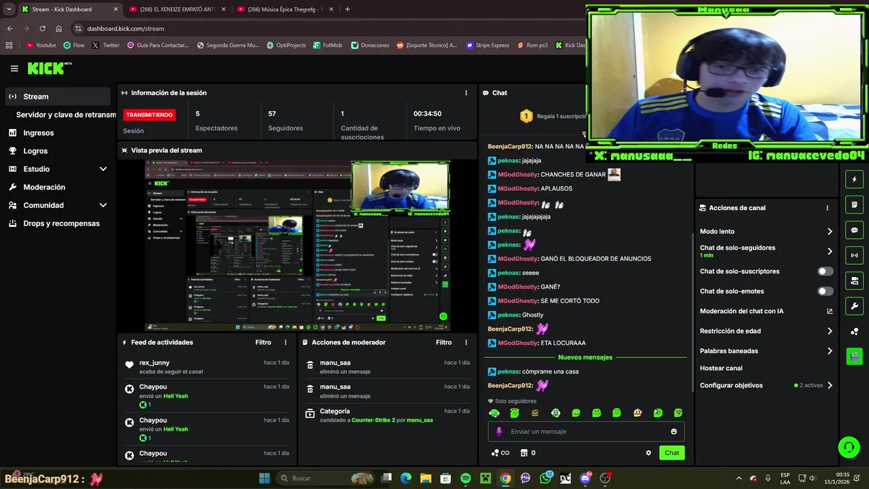This screenshot has width=869, height=489.
Task: Click the purple microphone in message field
Action: tap(499, 431)
